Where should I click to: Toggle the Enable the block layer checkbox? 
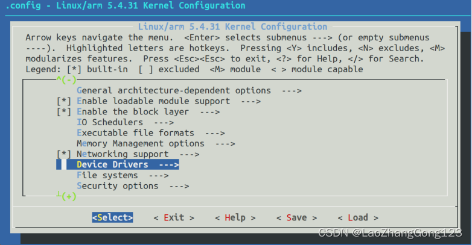click(64, 112)
